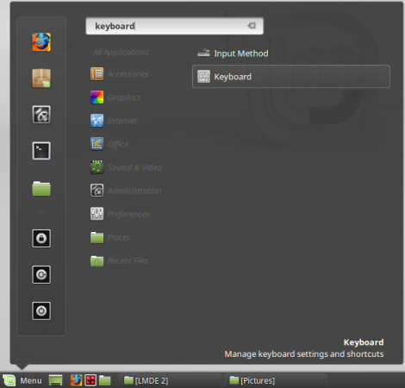Viewport: 405px width, 388px height.
Task: Select the Administration category label
Action: tap(134, 191)
